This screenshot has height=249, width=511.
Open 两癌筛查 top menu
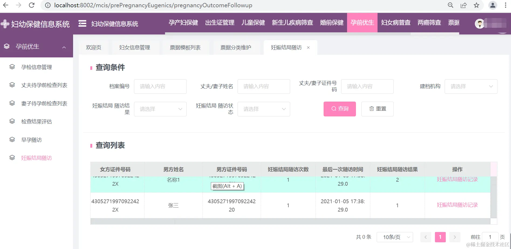click(429, 23)
